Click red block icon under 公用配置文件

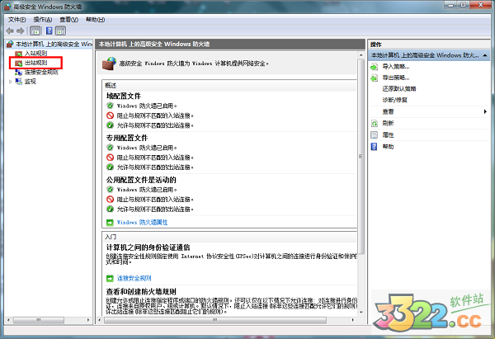pyautogui.click(x=110, y=199)
